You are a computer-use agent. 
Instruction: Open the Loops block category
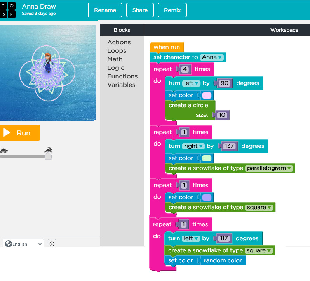click(x=117, y=51)
